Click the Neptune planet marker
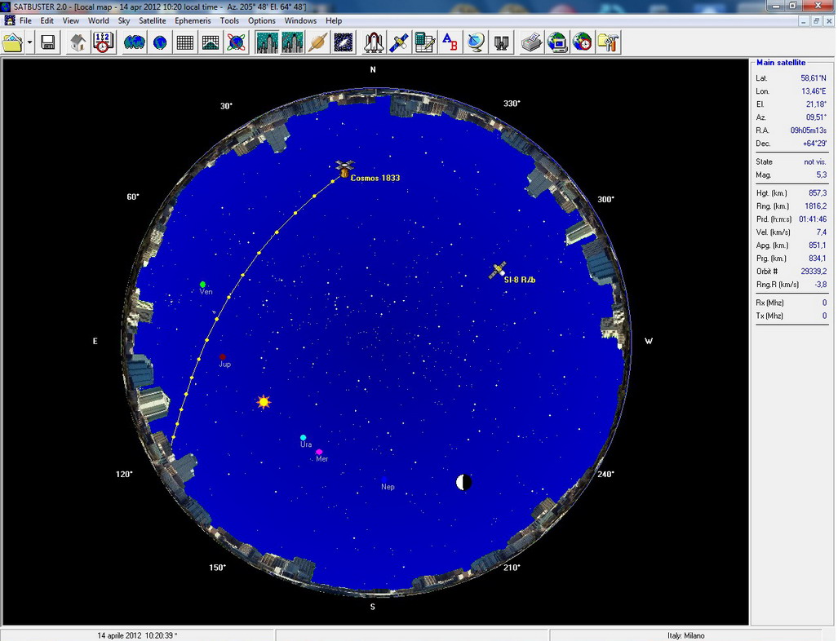838x641 pixels. (x=384, y=480)
